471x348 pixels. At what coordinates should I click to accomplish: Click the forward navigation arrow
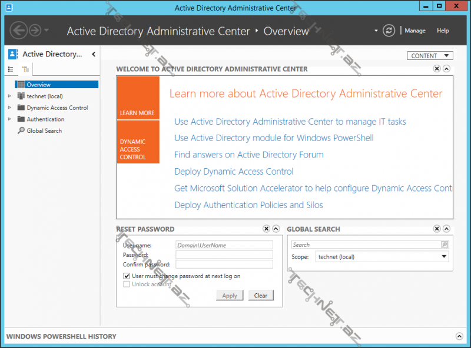click(x=35, y=31)
